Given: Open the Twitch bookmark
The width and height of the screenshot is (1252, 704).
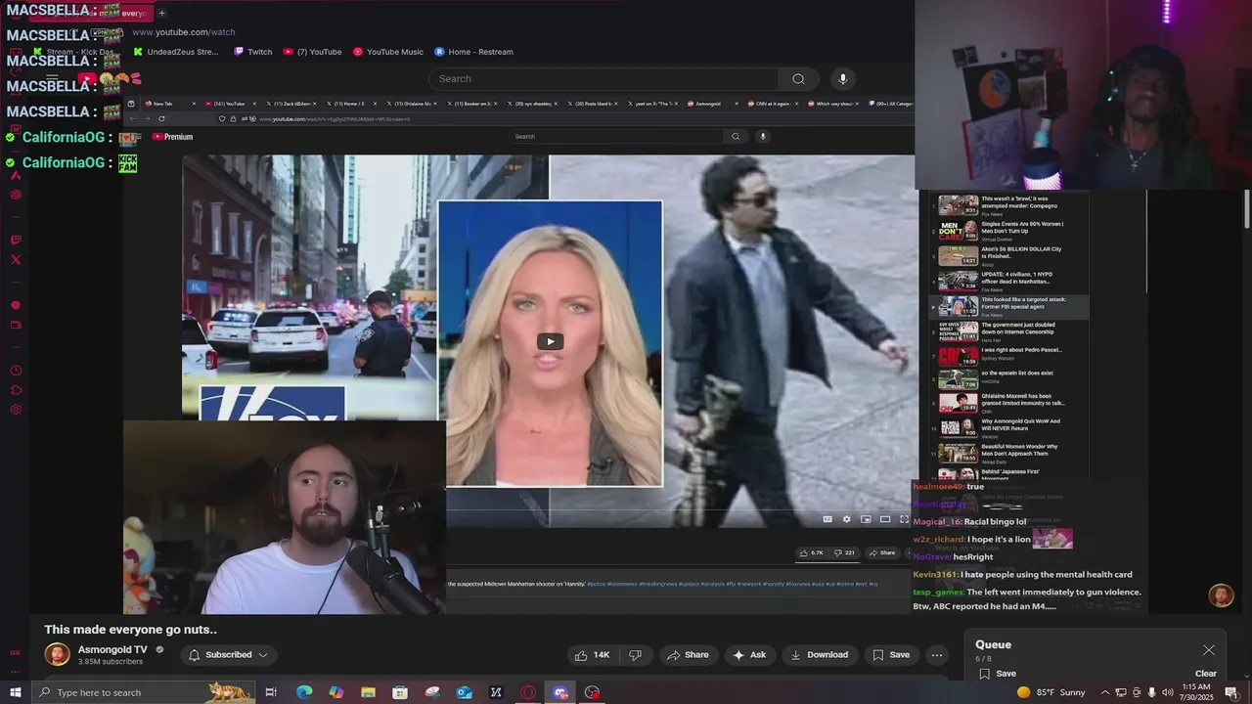Looking at the screenshot, I should click(252, 52).
